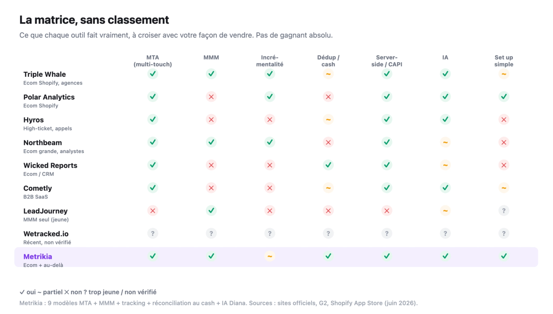Click Metrikia's Incrémentalité partial tilde icon
Screen dimensions: 553x314
(270, 256)
